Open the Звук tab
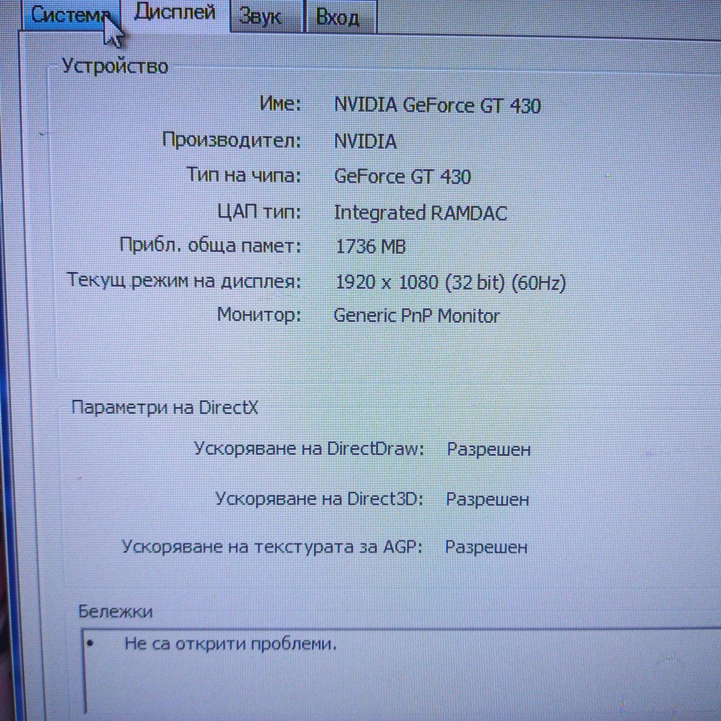This screenshot has height=721, width=721. [x=265, y=16]
